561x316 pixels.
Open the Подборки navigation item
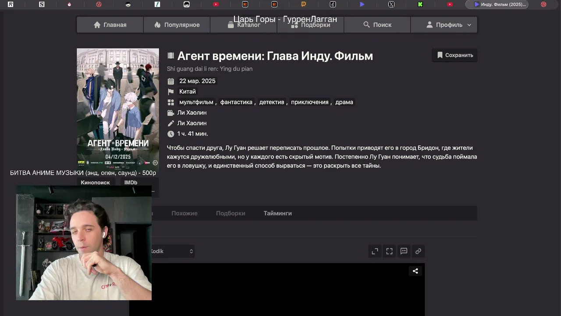click(310, 25)
